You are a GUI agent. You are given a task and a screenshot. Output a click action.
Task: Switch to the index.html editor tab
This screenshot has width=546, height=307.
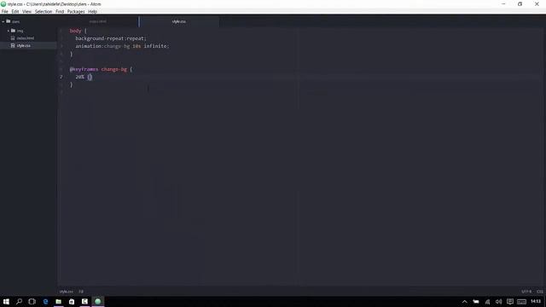[x=98, y=21]
